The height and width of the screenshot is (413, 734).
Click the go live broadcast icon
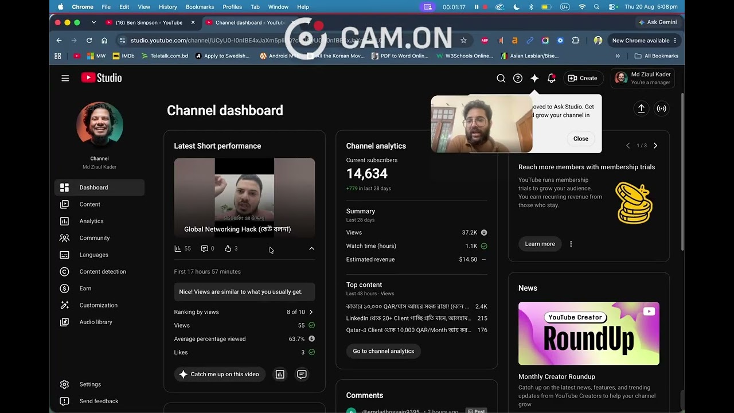[662, 108]
